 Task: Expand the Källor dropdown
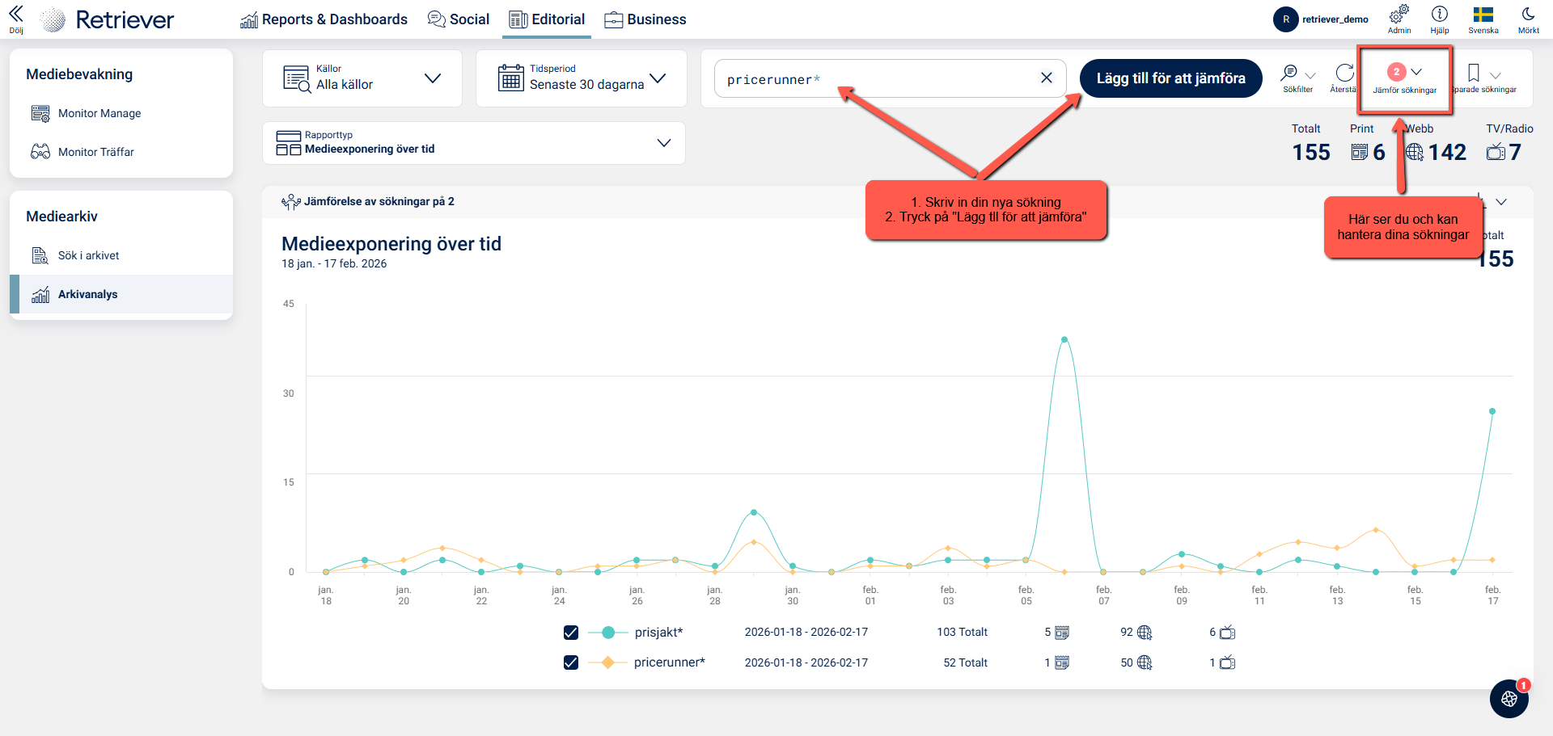pos(362,78)
